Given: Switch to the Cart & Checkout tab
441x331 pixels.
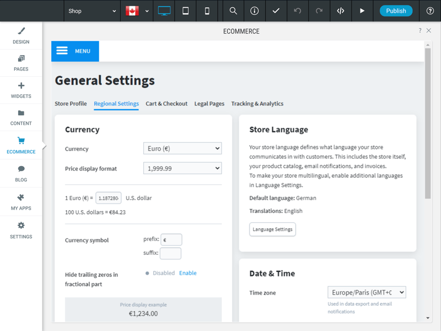Looking at the screenshot, I should (166, 104).
